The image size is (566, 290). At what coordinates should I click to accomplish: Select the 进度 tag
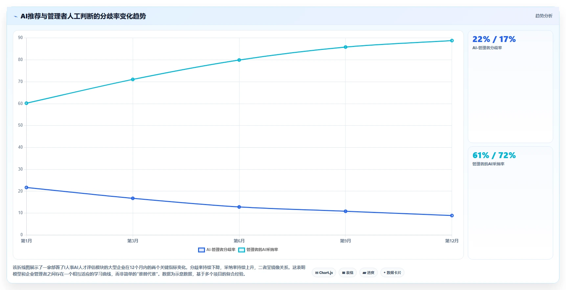(x=369, y=273)
